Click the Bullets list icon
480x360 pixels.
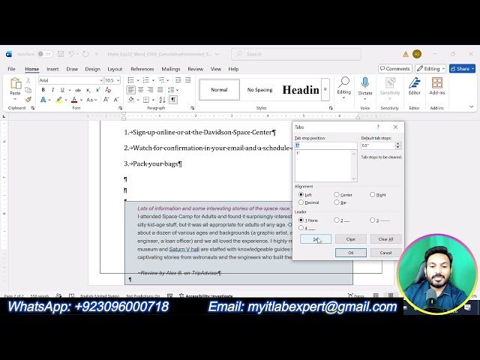click(130, 80)
